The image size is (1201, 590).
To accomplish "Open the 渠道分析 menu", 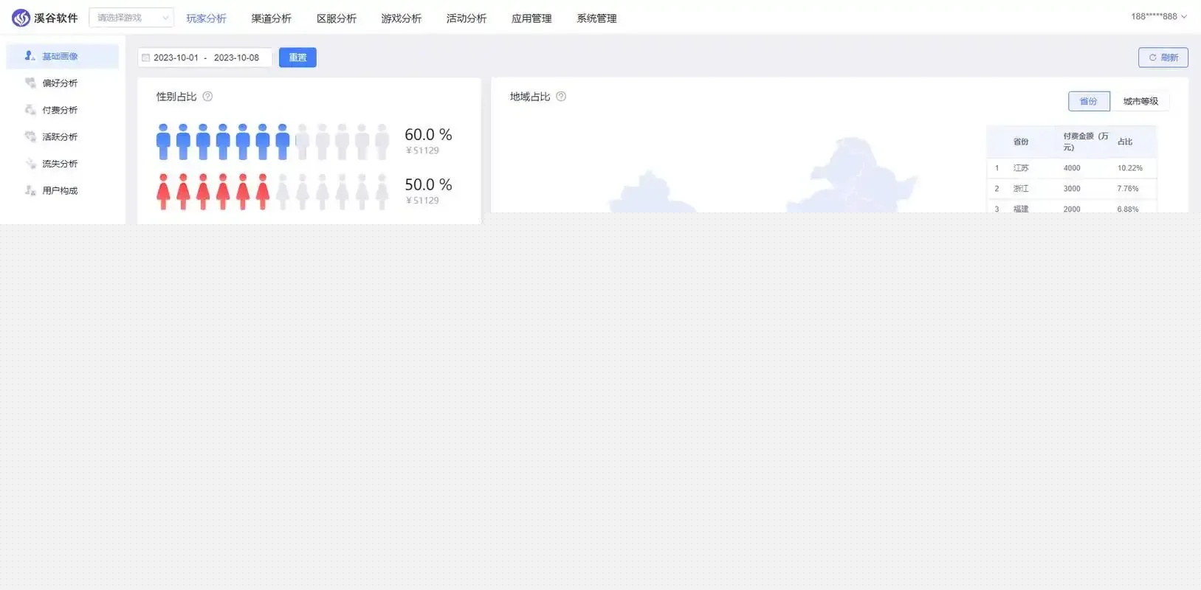I will [271, 18].
